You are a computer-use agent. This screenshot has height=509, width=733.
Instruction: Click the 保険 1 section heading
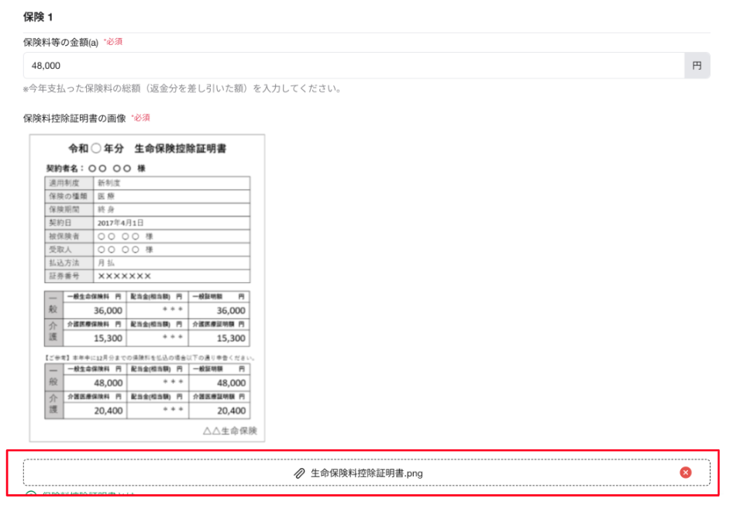tap(39, 16)
